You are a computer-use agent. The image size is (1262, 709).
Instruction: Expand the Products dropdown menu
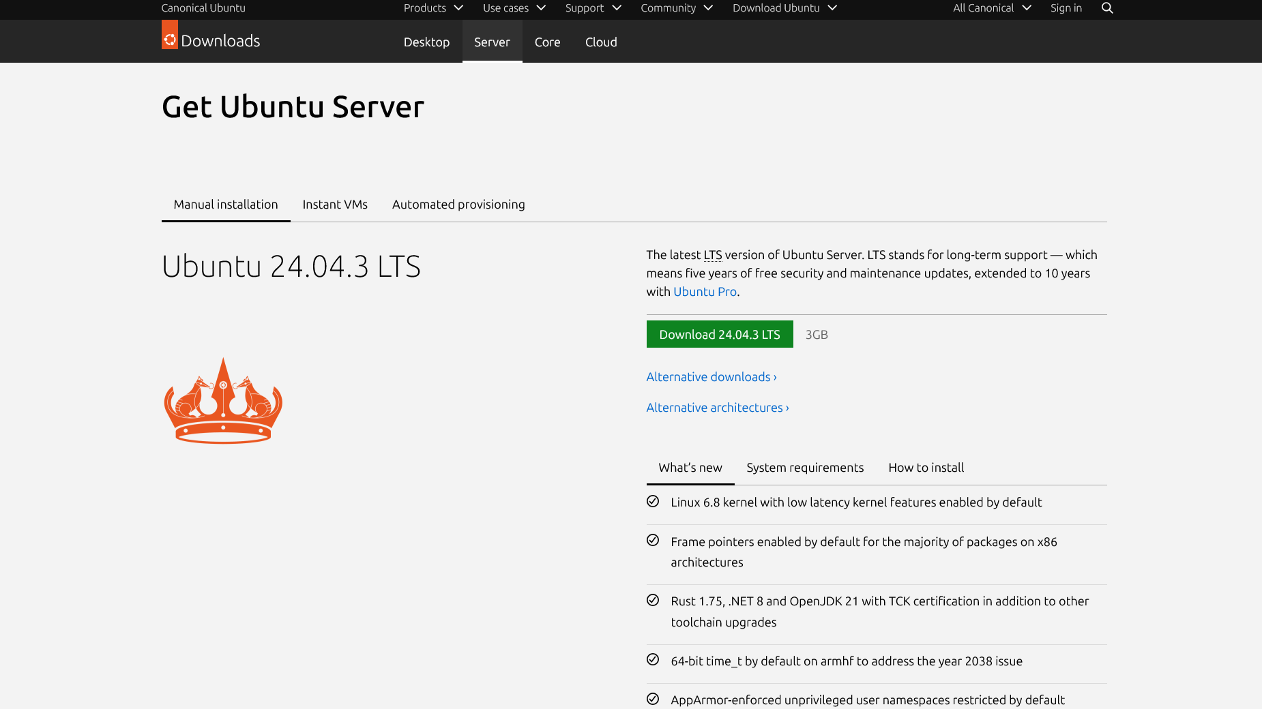click(x=432, y=8)
